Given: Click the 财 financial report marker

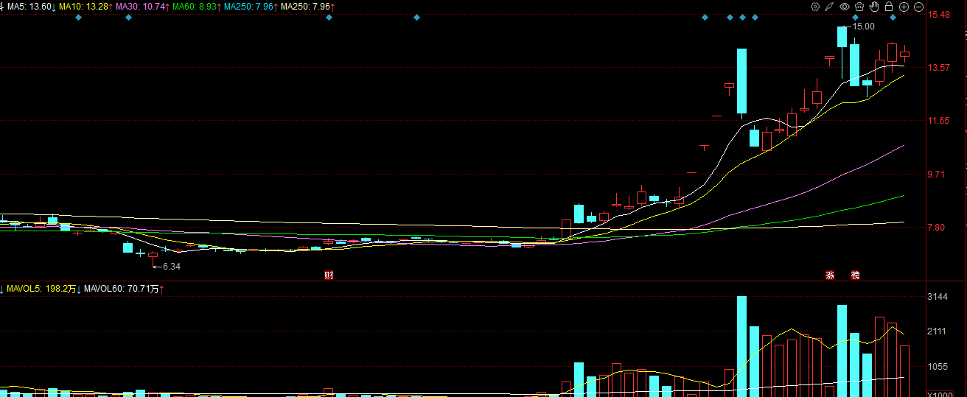Looking at the screenshot, I should point(329,275).
